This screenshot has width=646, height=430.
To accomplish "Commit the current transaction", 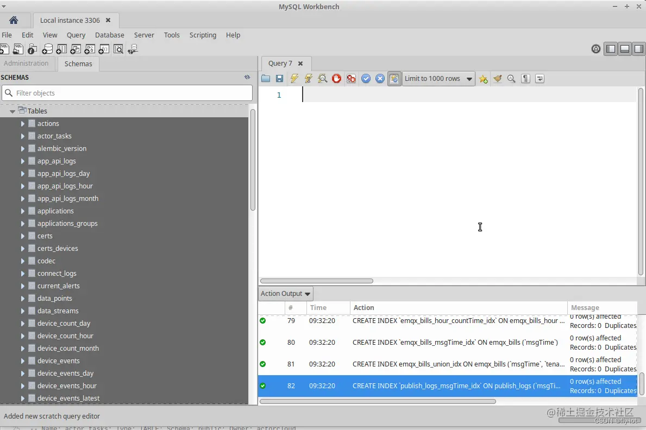I will coord(366,79).
